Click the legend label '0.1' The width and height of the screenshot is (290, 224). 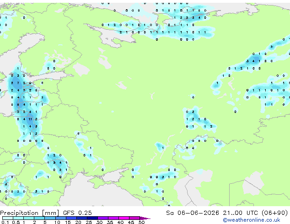click(x=5, y=222)
